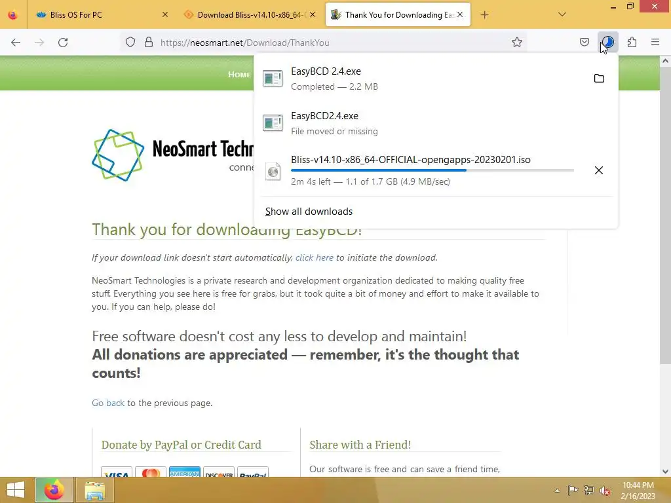Click the EasyBCD2.4.exe missing file icon
Viewport: 671px width, 503px height.
coord(273,122)
